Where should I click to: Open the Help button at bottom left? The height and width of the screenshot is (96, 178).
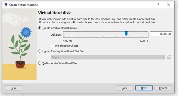click(13, 88)
